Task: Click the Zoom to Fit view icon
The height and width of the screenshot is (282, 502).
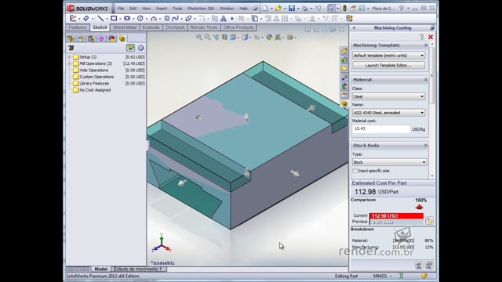Action: point(199,37)
